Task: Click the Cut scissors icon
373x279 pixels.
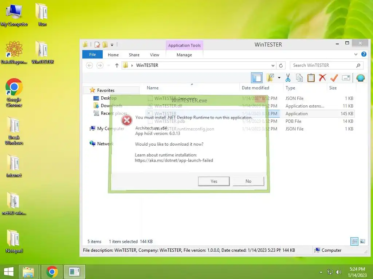Action: [288, 78]
